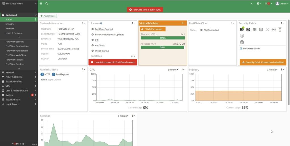
Task: Click the search magnifier icon
Action: coord(46,3)
